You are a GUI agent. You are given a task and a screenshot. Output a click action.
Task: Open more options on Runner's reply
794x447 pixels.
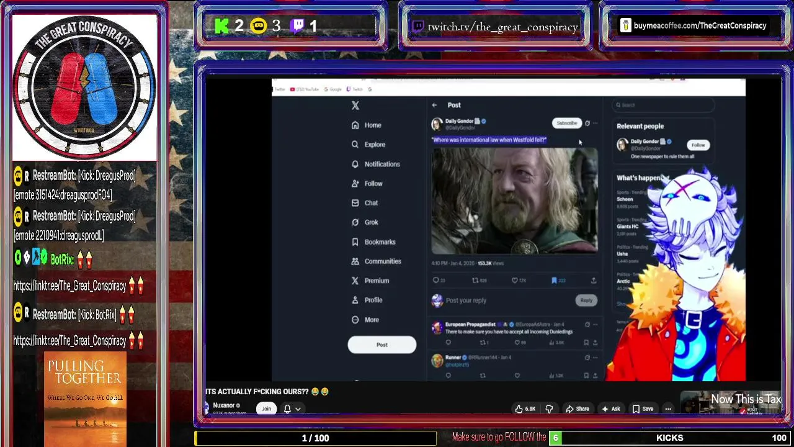(595, 358)
